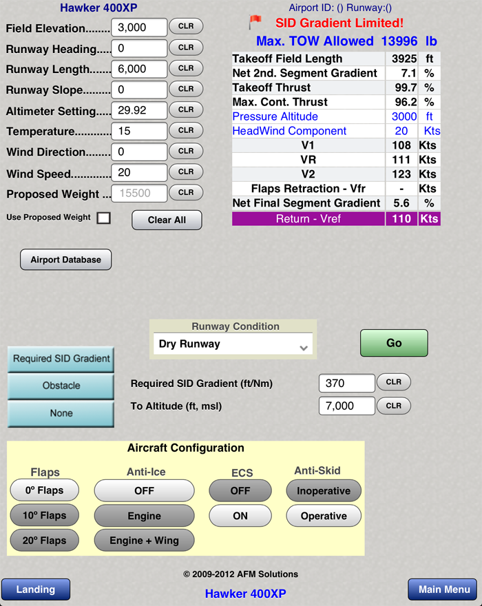Viewport: 482px width, 606px height.
Task: Open the Runway Condition dropdown
Action: point(233,344)
